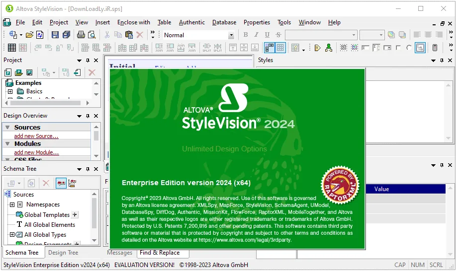Open the Enclose with menu
Screen dimensions: 457x271
click(x=133, y=22)
